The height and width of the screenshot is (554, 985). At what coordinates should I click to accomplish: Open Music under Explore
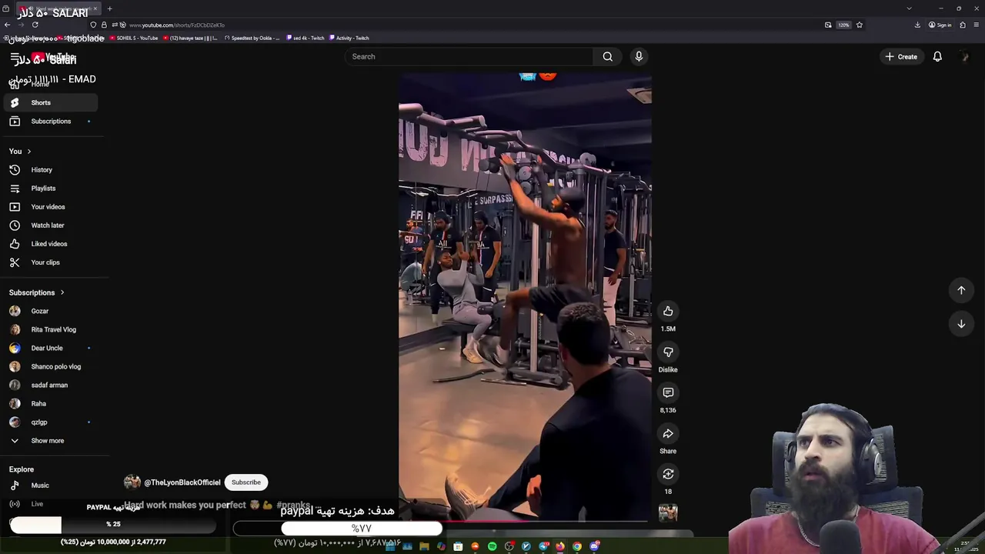51,486
